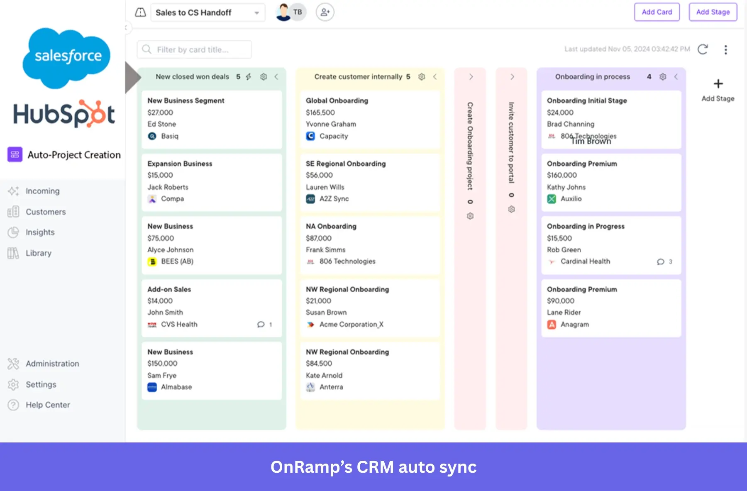The width and height of the screenshot is (747, 491).
Task: Open Customers in the sidebar
Action: (46, 212)
